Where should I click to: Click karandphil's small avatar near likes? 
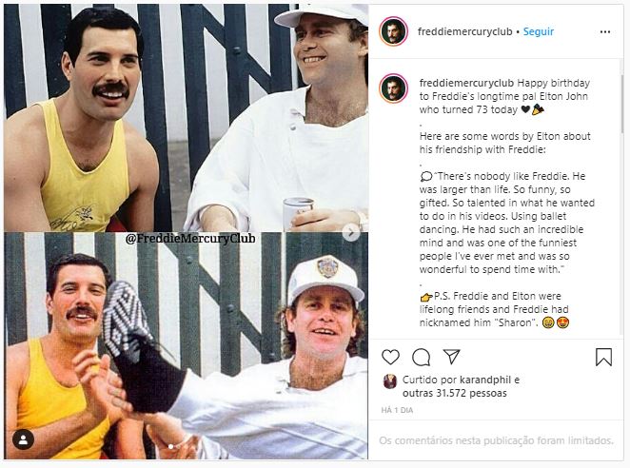(x=389, y=381)
